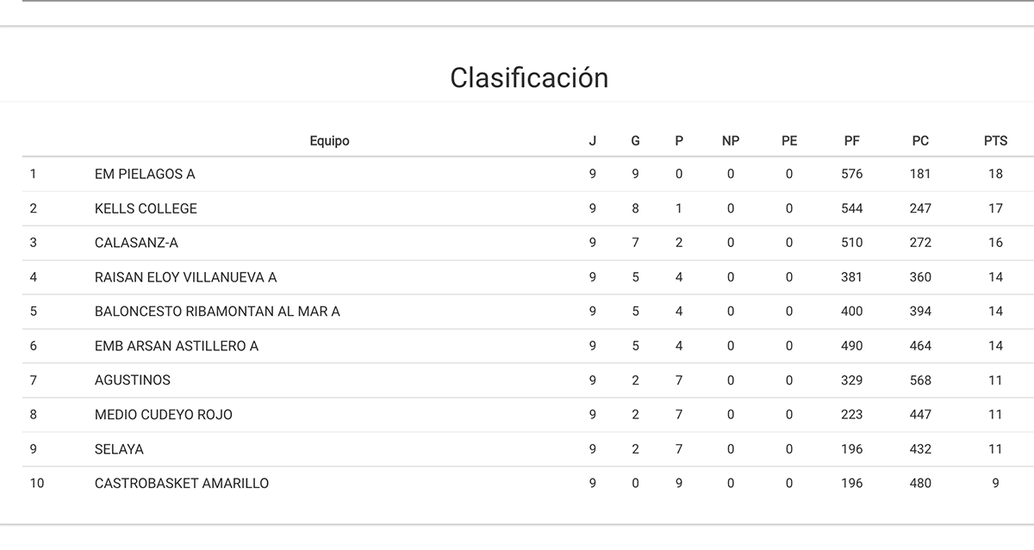Viewport: 1034px width, 550px height.
Task: Click the EMB ARSAN ASTILLERO A team
Action: pyautogui.click(x=177, y=346)
